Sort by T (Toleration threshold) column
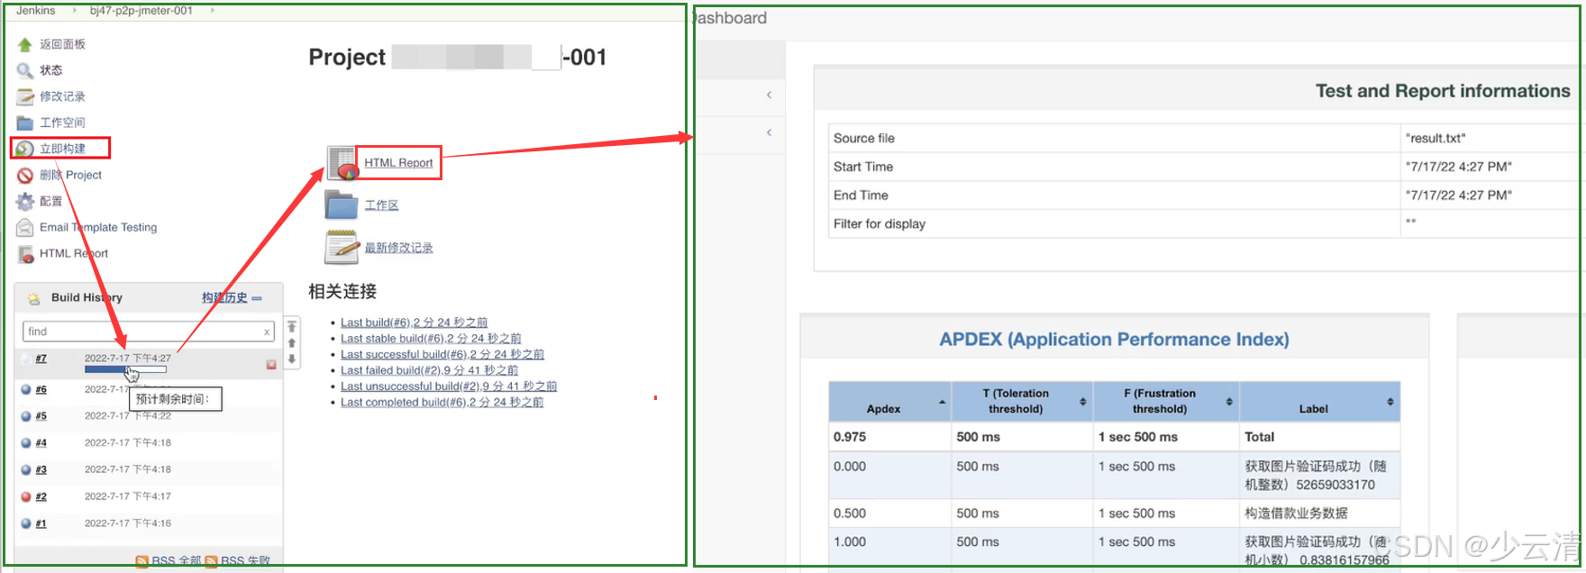Viewport: 1586px width, 573px height. click(x=1022, y=402)
